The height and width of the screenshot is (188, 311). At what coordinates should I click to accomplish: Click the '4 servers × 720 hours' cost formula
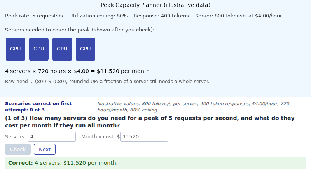click(x=77, y=71)
